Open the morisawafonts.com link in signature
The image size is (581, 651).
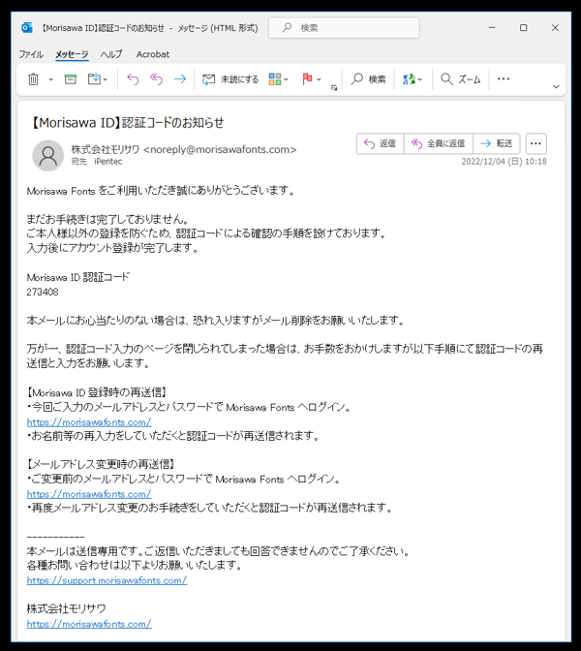89,624
